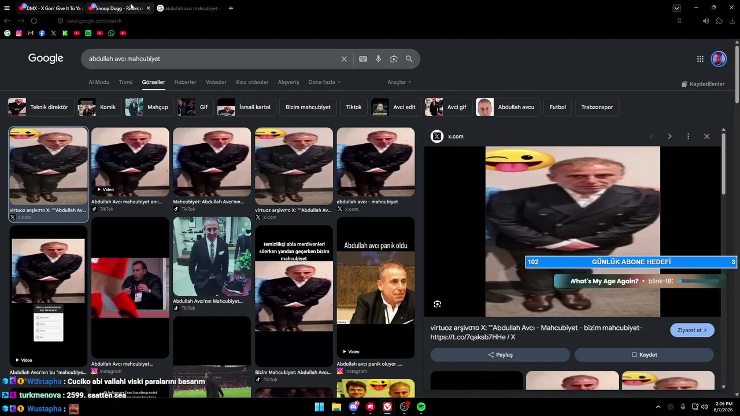The width and height of the screenshot is (740, 416).
Task: Open the Kick bookmark
Action: [x=65, y=34]
